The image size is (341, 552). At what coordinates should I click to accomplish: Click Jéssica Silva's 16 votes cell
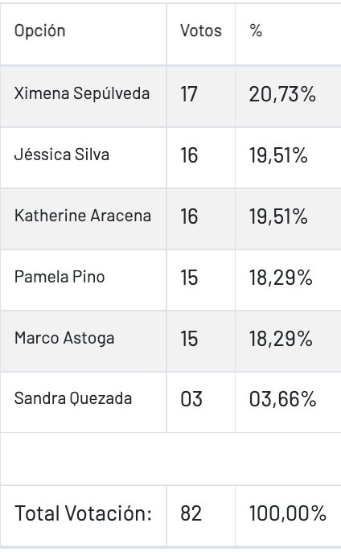click(x=201, y=158)
